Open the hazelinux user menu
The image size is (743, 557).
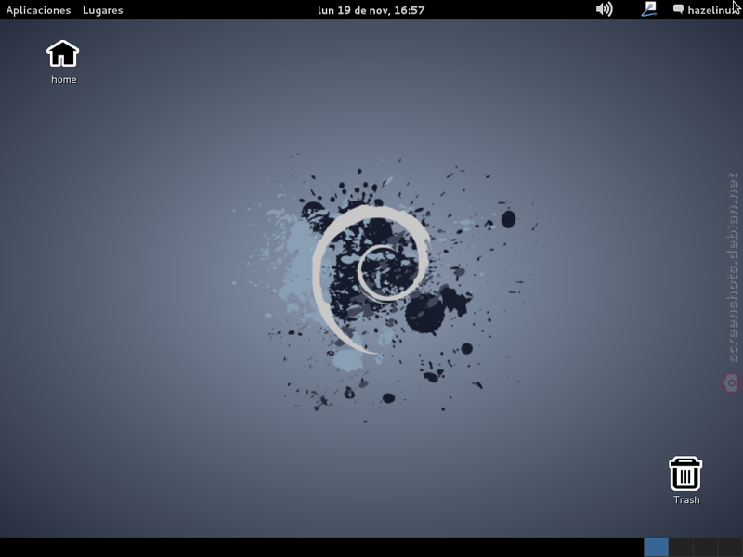coord(714,10)
